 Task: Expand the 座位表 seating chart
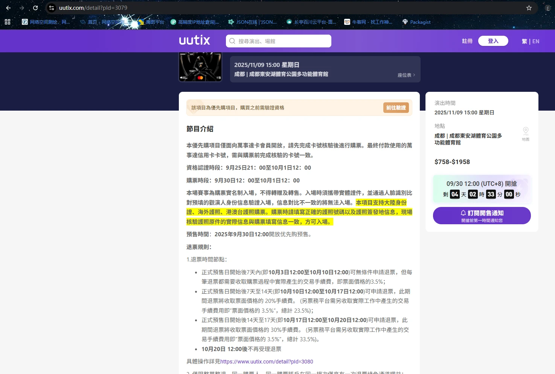coord(406,75)
